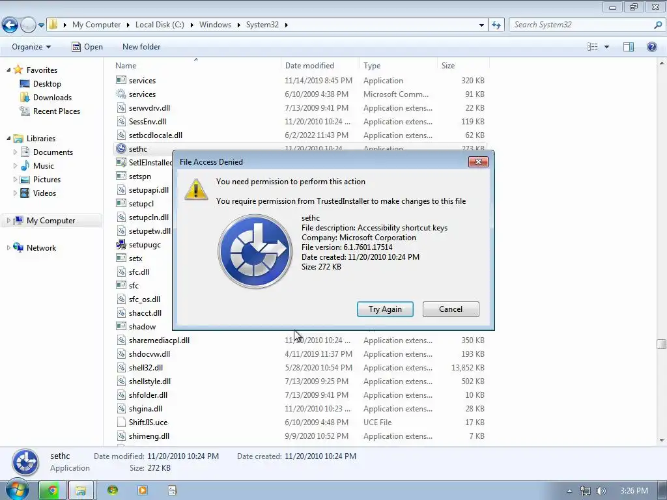Select the setupugc file icon
The height and width of the screenshot is (500, 667).
pos(121,245)
